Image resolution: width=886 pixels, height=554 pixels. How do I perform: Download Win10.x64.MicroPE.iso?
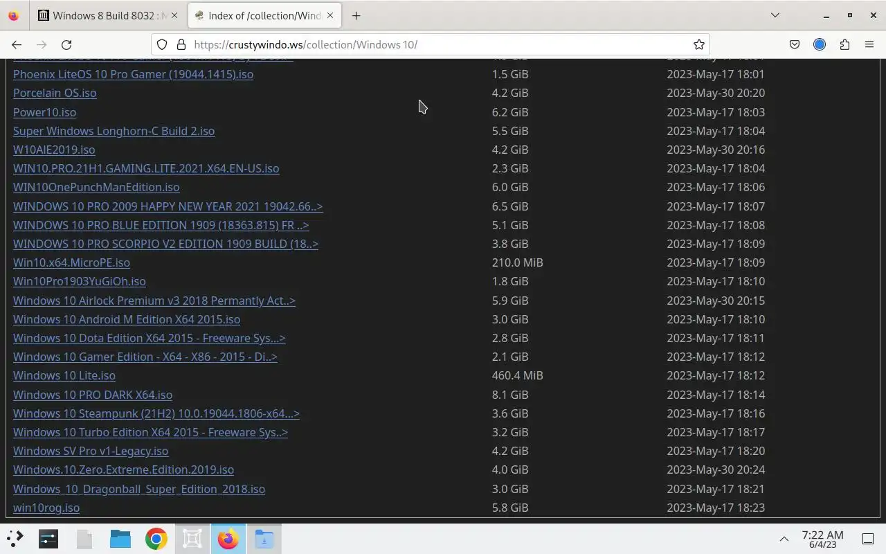point(71,262)
